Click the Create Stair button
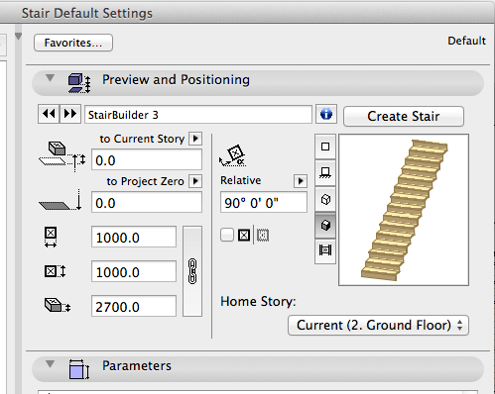 pos(404,116)
